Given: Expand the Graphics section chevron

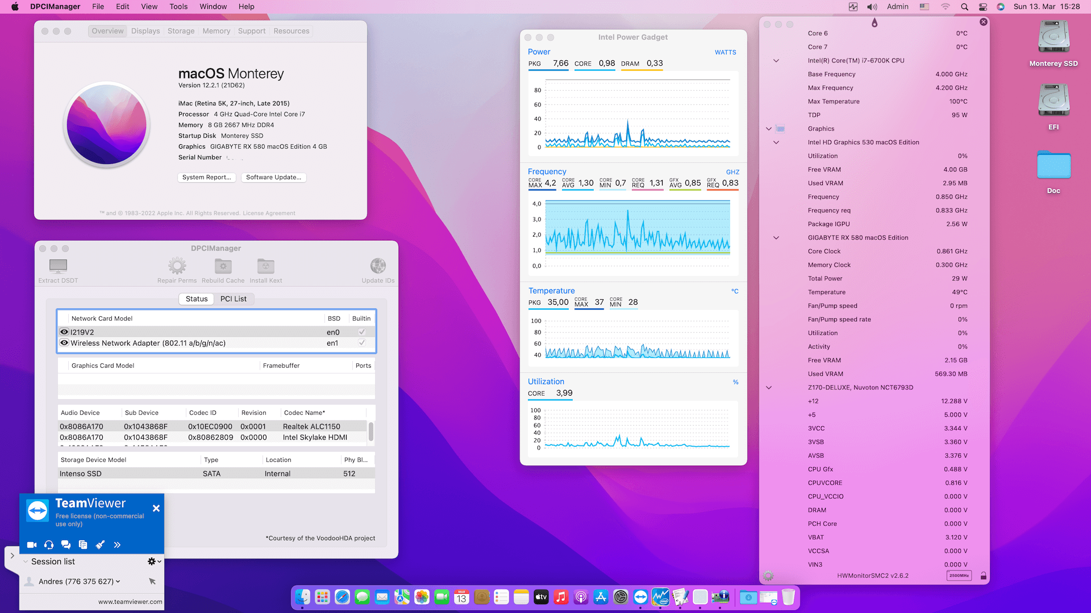Looking at the screenshot, I should click(768, 129).
